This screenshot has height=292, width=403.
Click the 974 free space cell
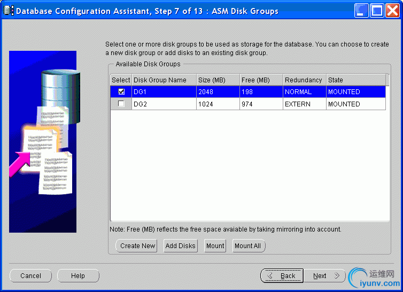(261, 104)
